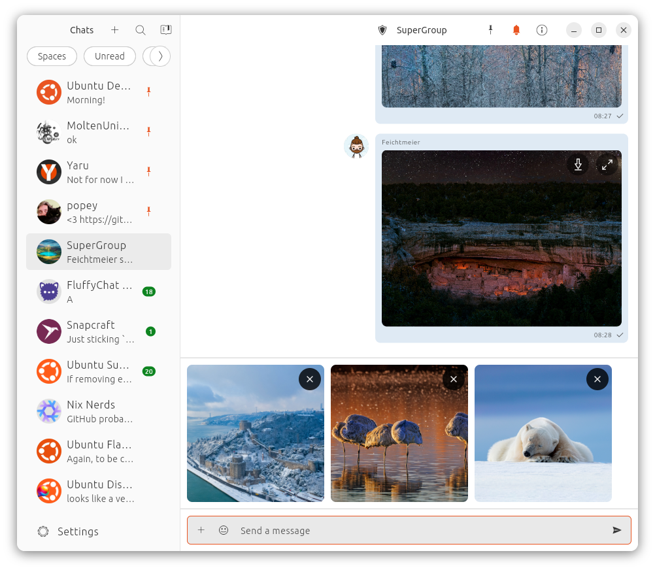Click the encryption shield in the chat header
The height and width of the screenshot is (570, 655).
pyautogui.click(x=382, y=30)
